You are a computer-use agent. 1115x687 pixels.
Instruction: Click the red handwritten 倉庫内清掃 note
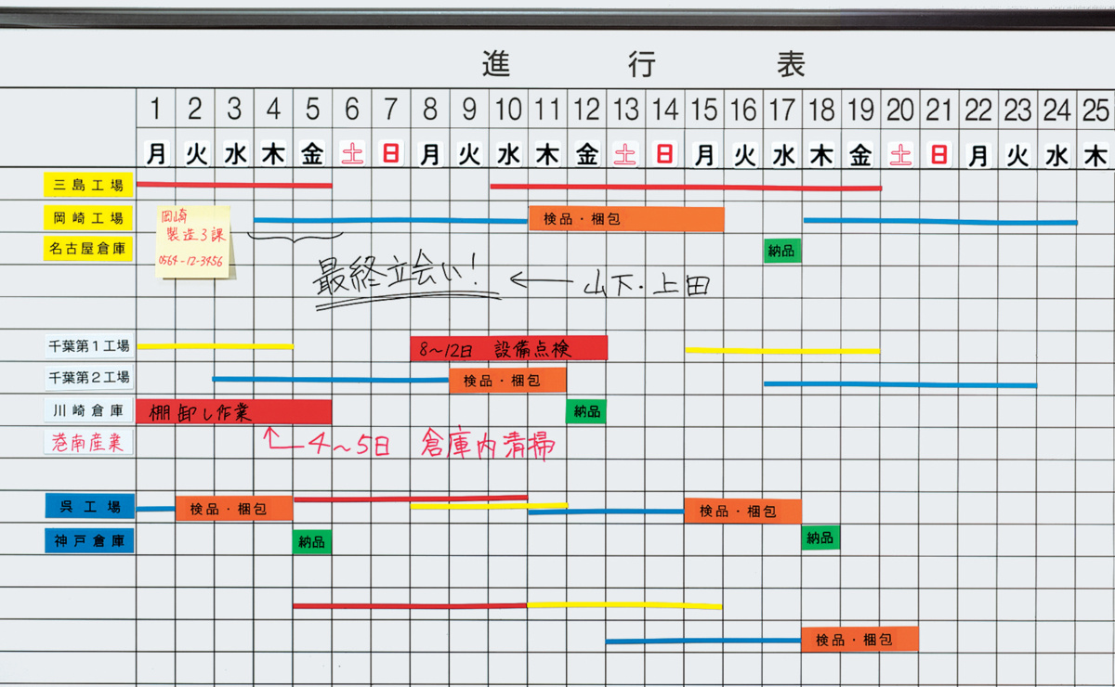pyautogui.click(x=488, y=445)
